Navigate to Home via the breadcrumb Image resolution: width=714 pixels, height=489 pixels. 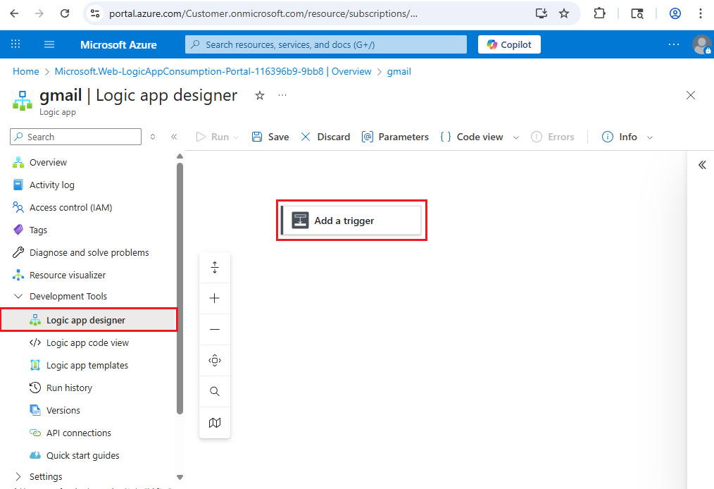(x=25, y=71)
